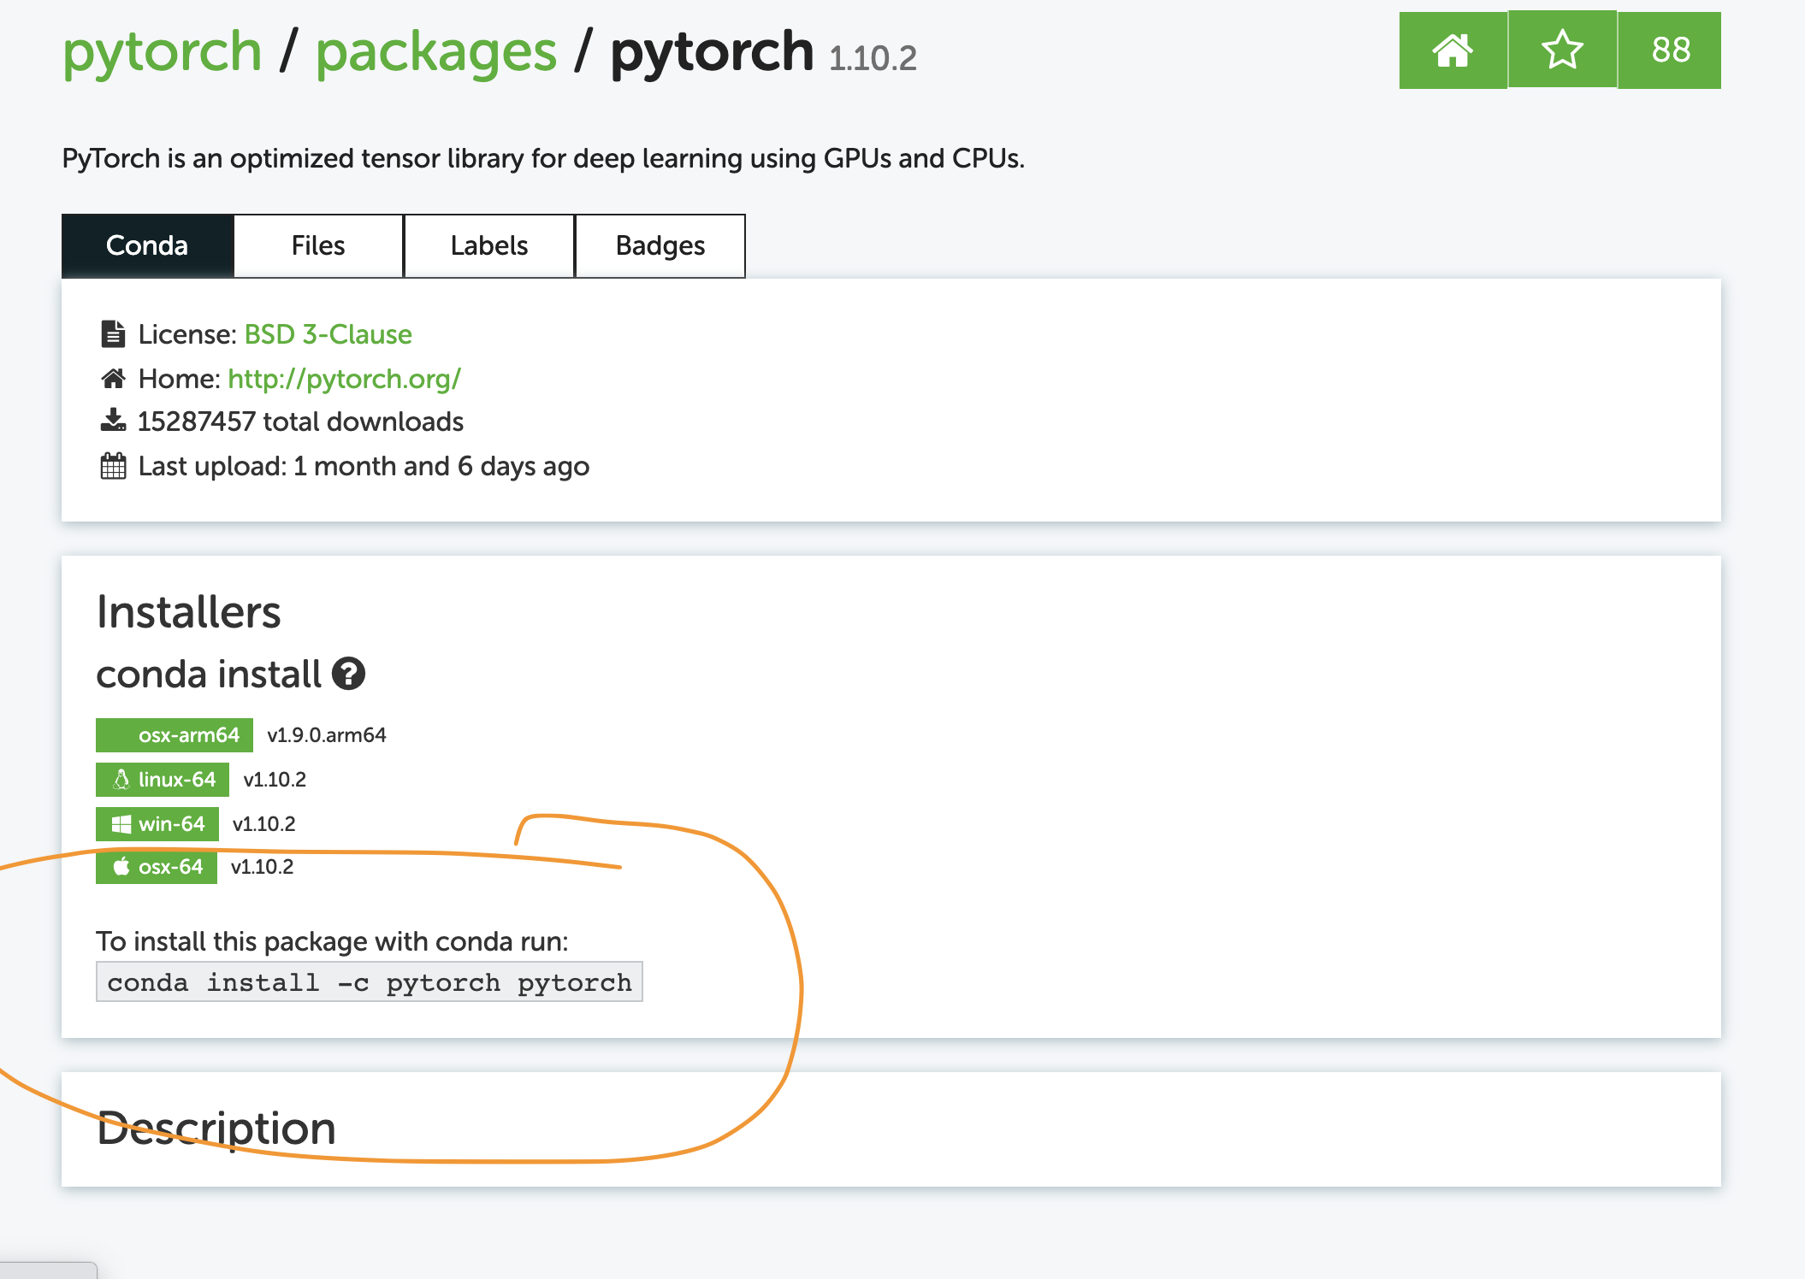The height and width of the screenshot is (1279, 1805).
Task: Switch to the Badges tab
Action: tap(660, 245)
